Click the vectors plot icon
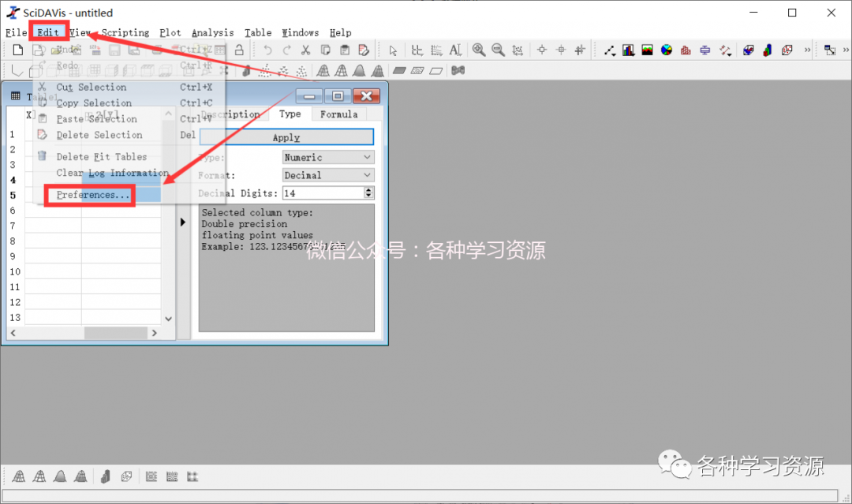This screenshot has height=504, width=852. [x=725, y=50]
